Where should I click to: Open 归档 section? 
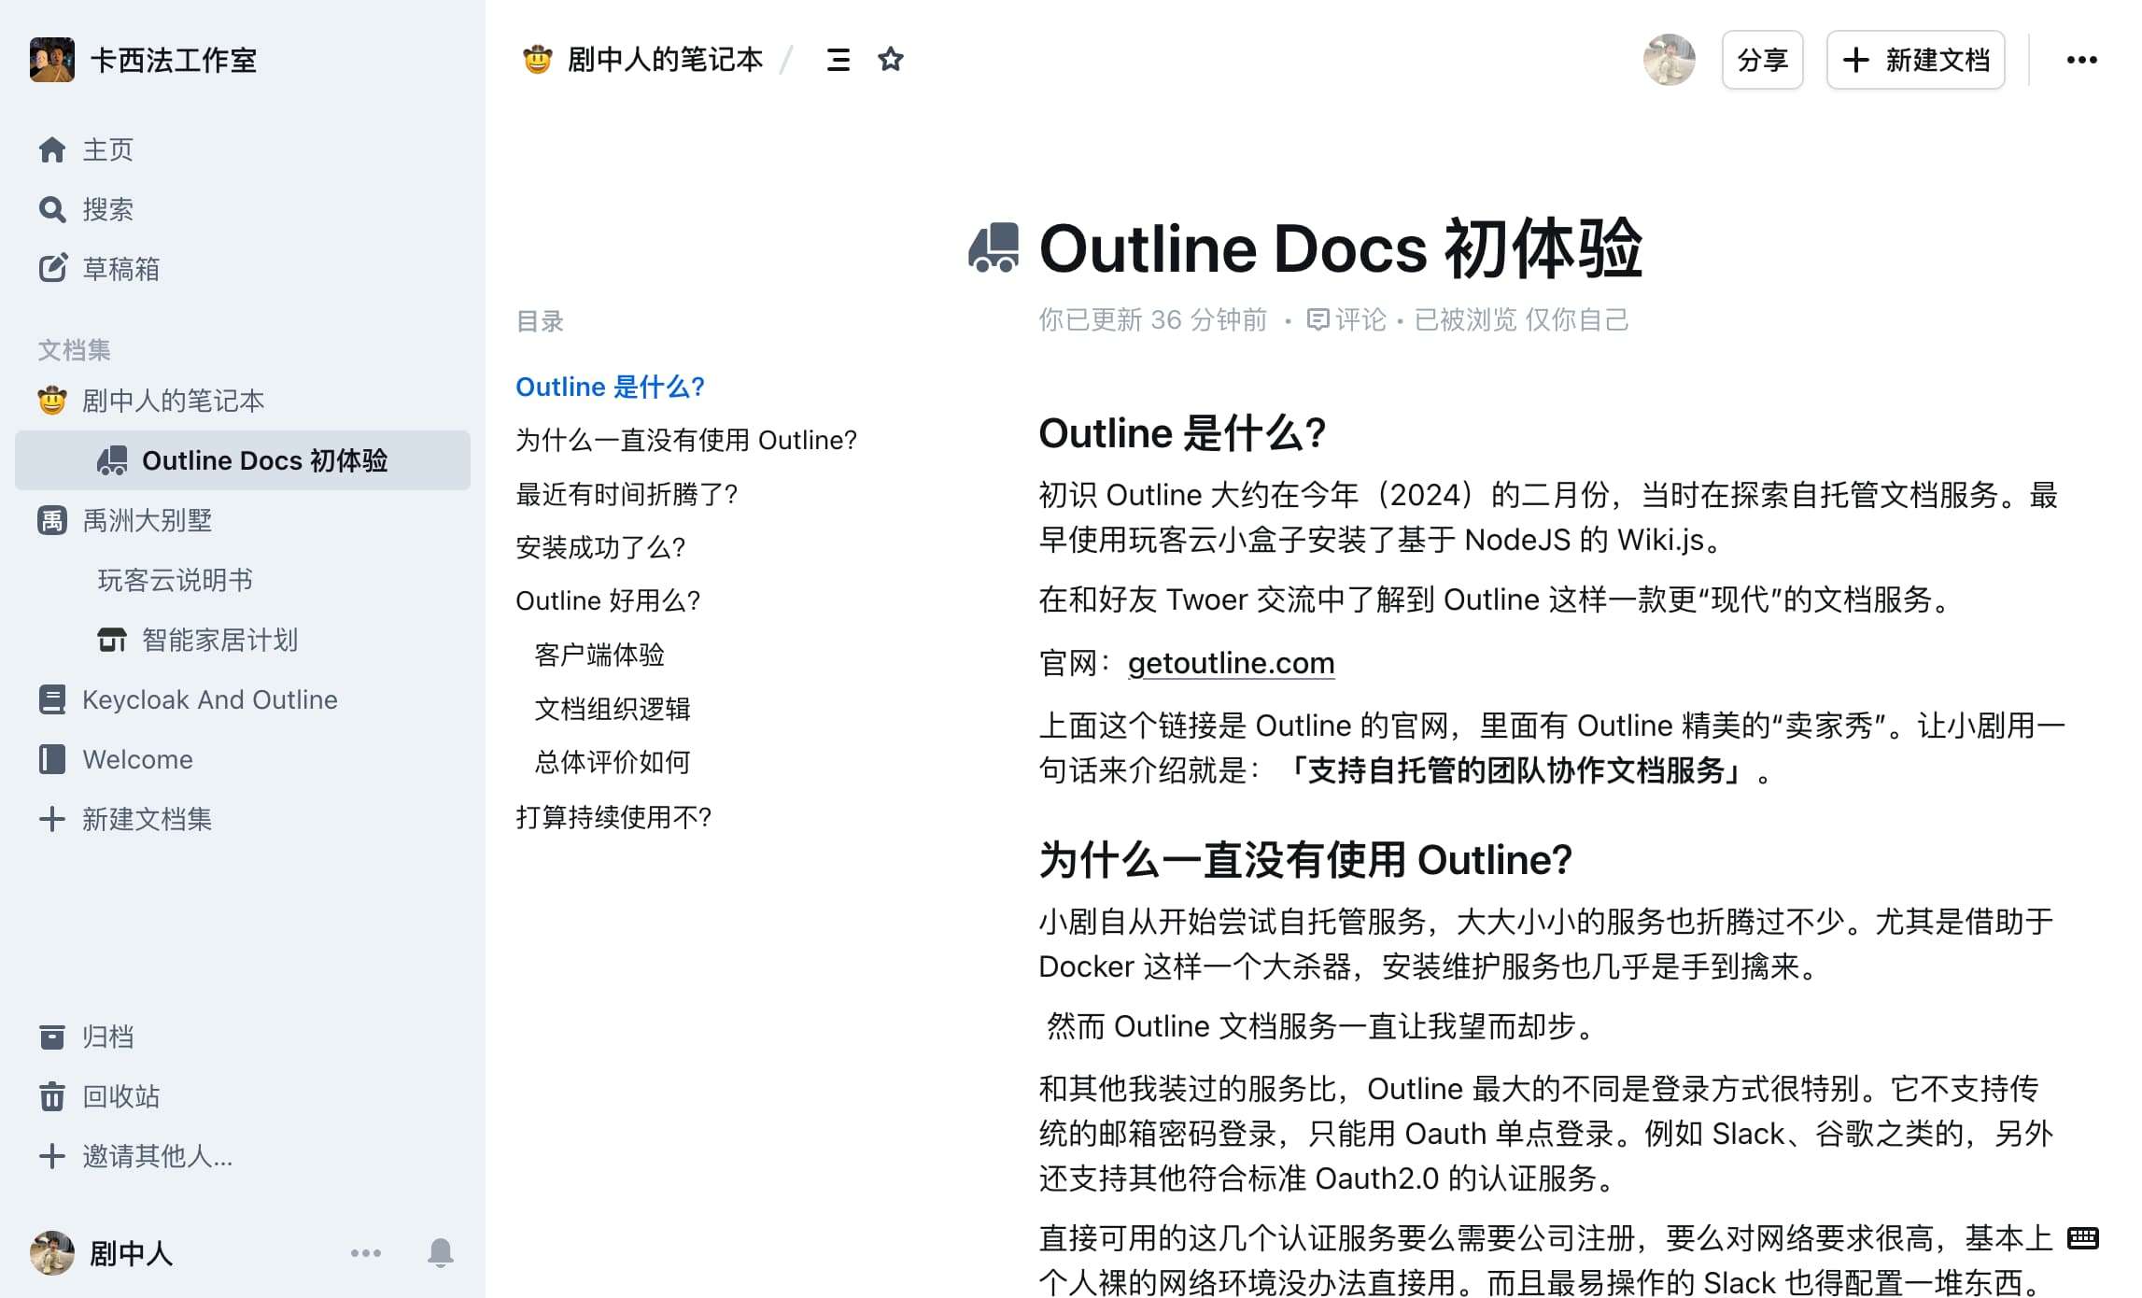(107, 1037)
